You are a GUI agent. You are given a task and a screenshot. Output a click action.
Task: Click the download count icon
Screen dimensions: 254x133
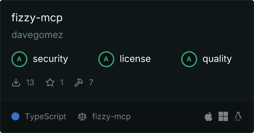click(x=16, y=82)
